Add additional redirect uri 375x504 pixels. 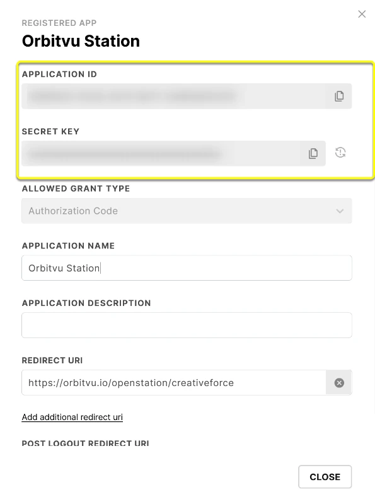point(72,417)
